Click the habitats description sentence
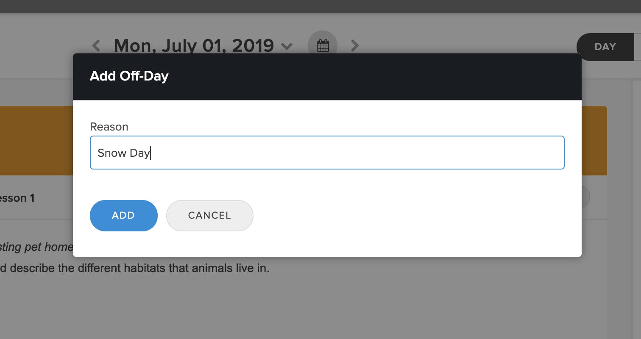The width and height of the screenshot is (641, 339). pyautogui.click(x=136, y=269)
